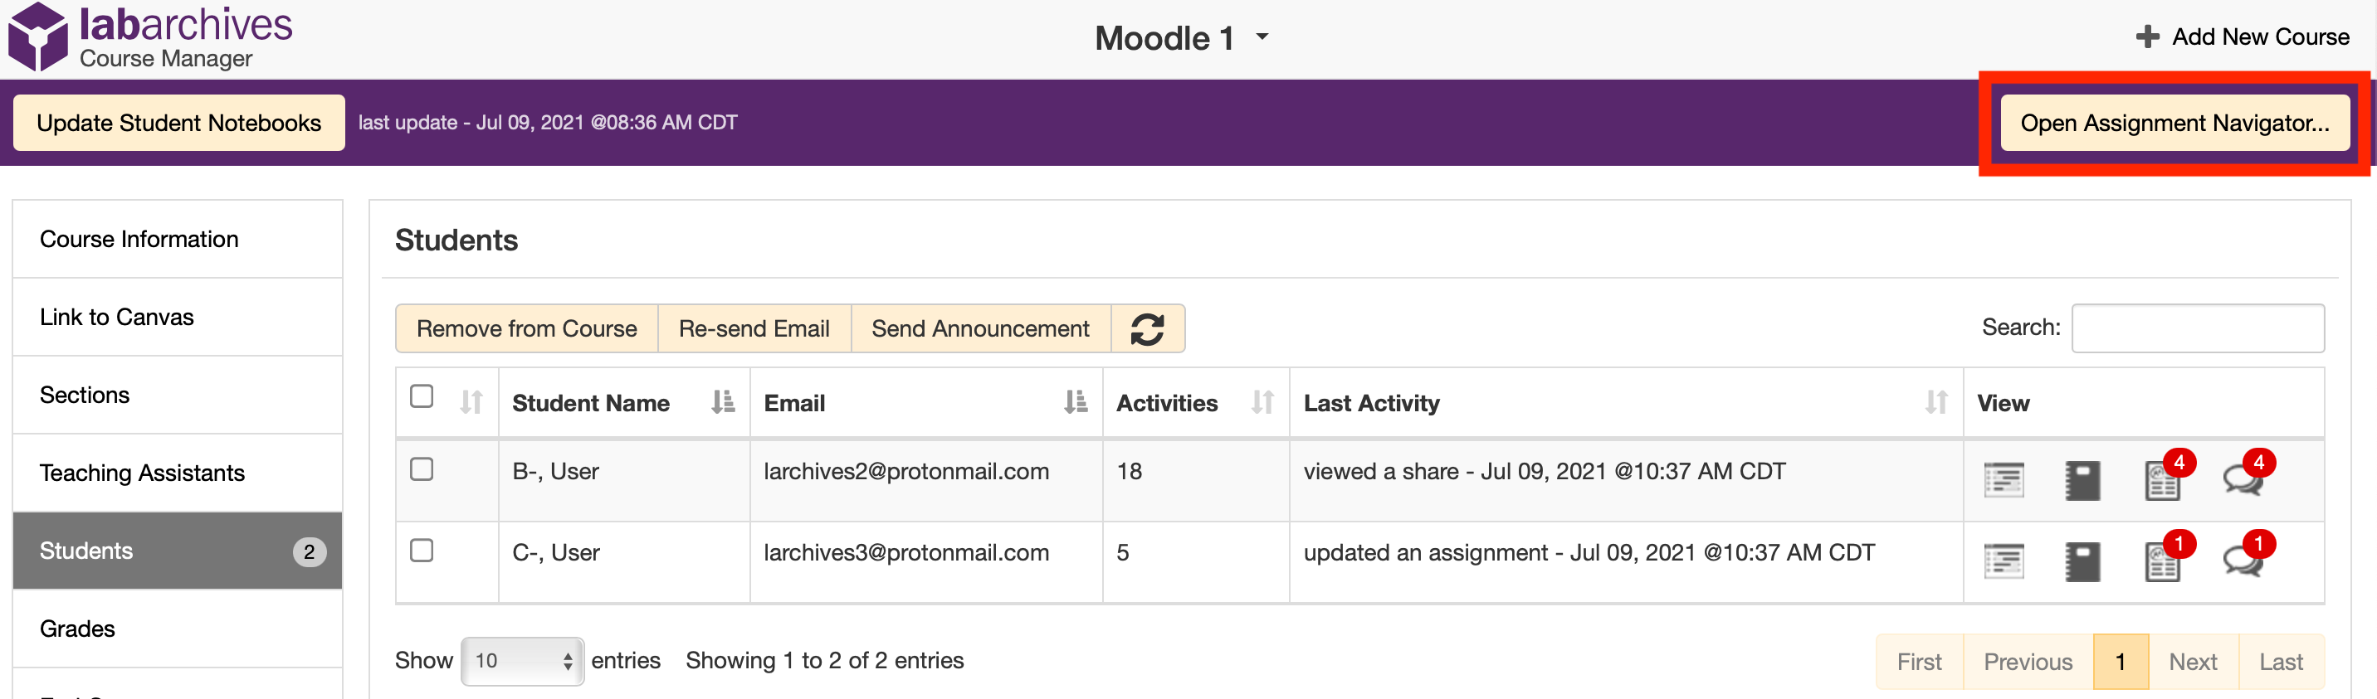Open activity list icon for C-, User
The image size is (2377, 699).
tap(2004, 561)
